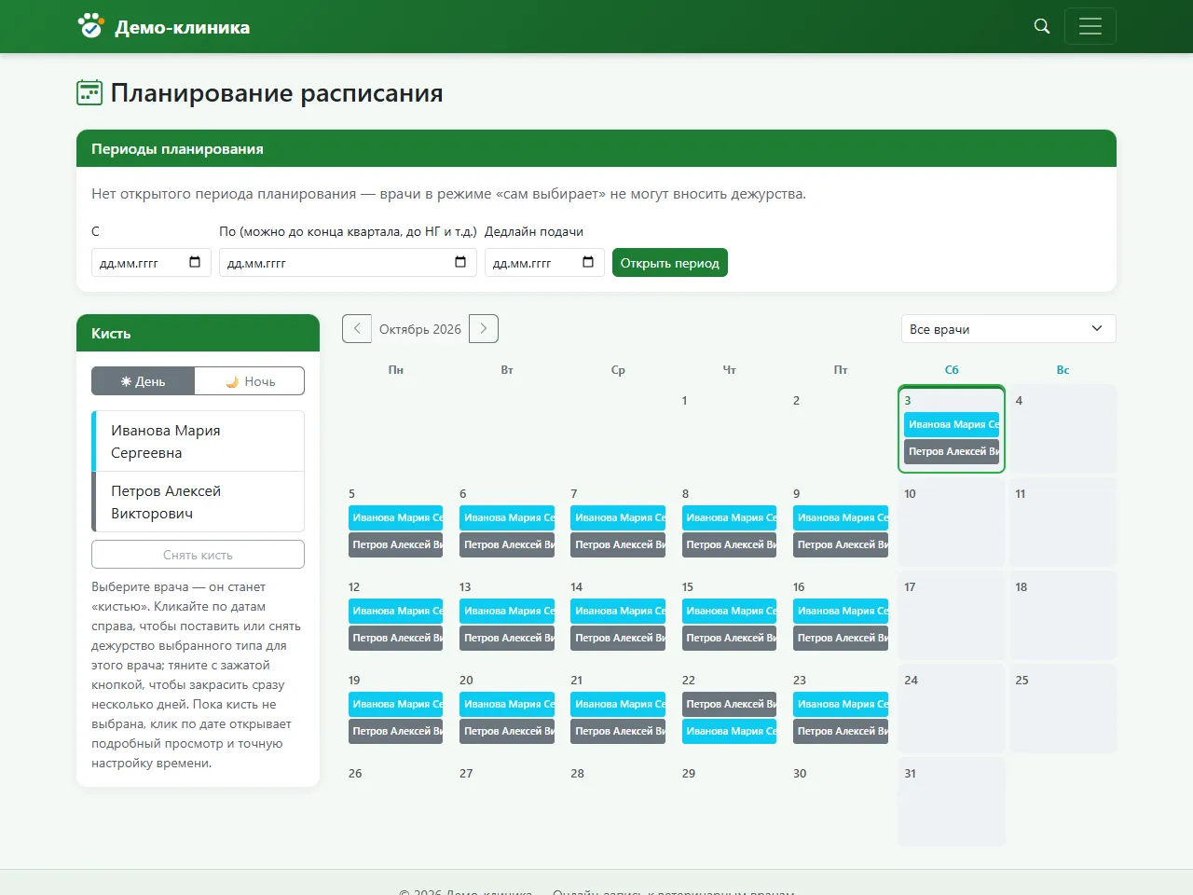Switch brush to «День» shift mode
The width and height of the screenshot is (1193, 895).
coord(144,381)
